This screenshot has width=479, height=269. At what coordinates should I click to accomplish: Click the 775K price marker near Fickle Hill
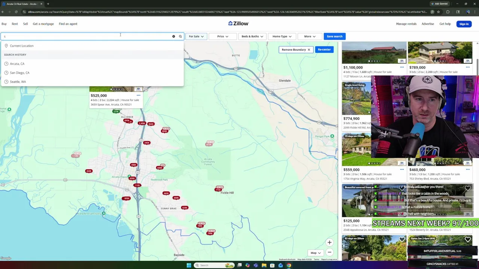tap(218, 189)
